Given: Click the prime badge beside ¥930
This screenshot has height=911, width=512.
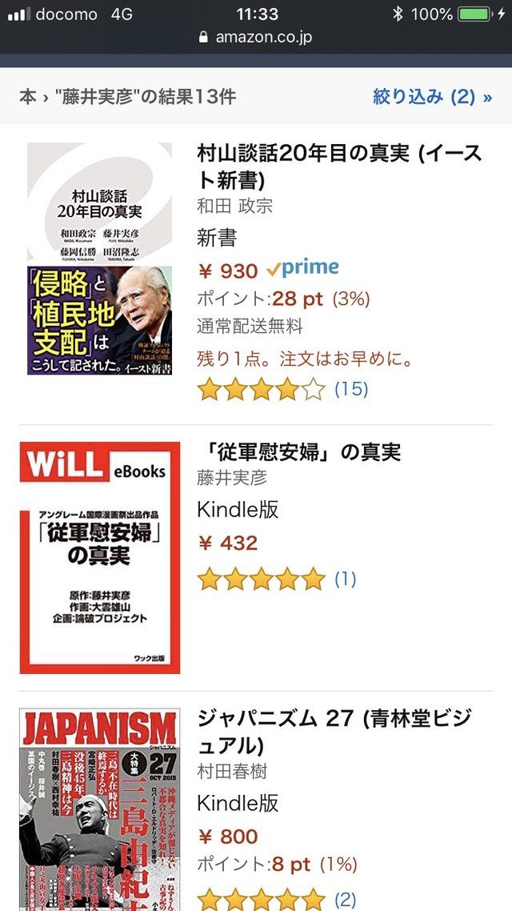Looking at the screenshot, I should tap(302, 268).
